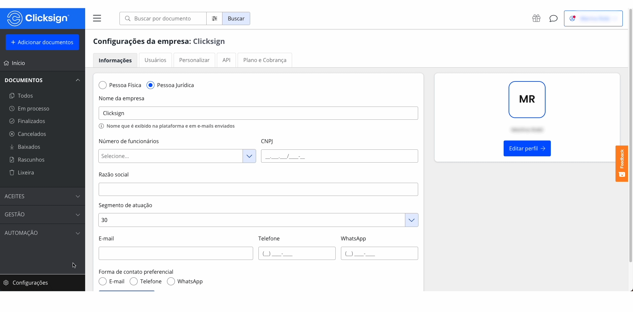Screen dimensions: 633x312
Task: Click the gear icon for Configurações
Action: (x=6, y=283)
